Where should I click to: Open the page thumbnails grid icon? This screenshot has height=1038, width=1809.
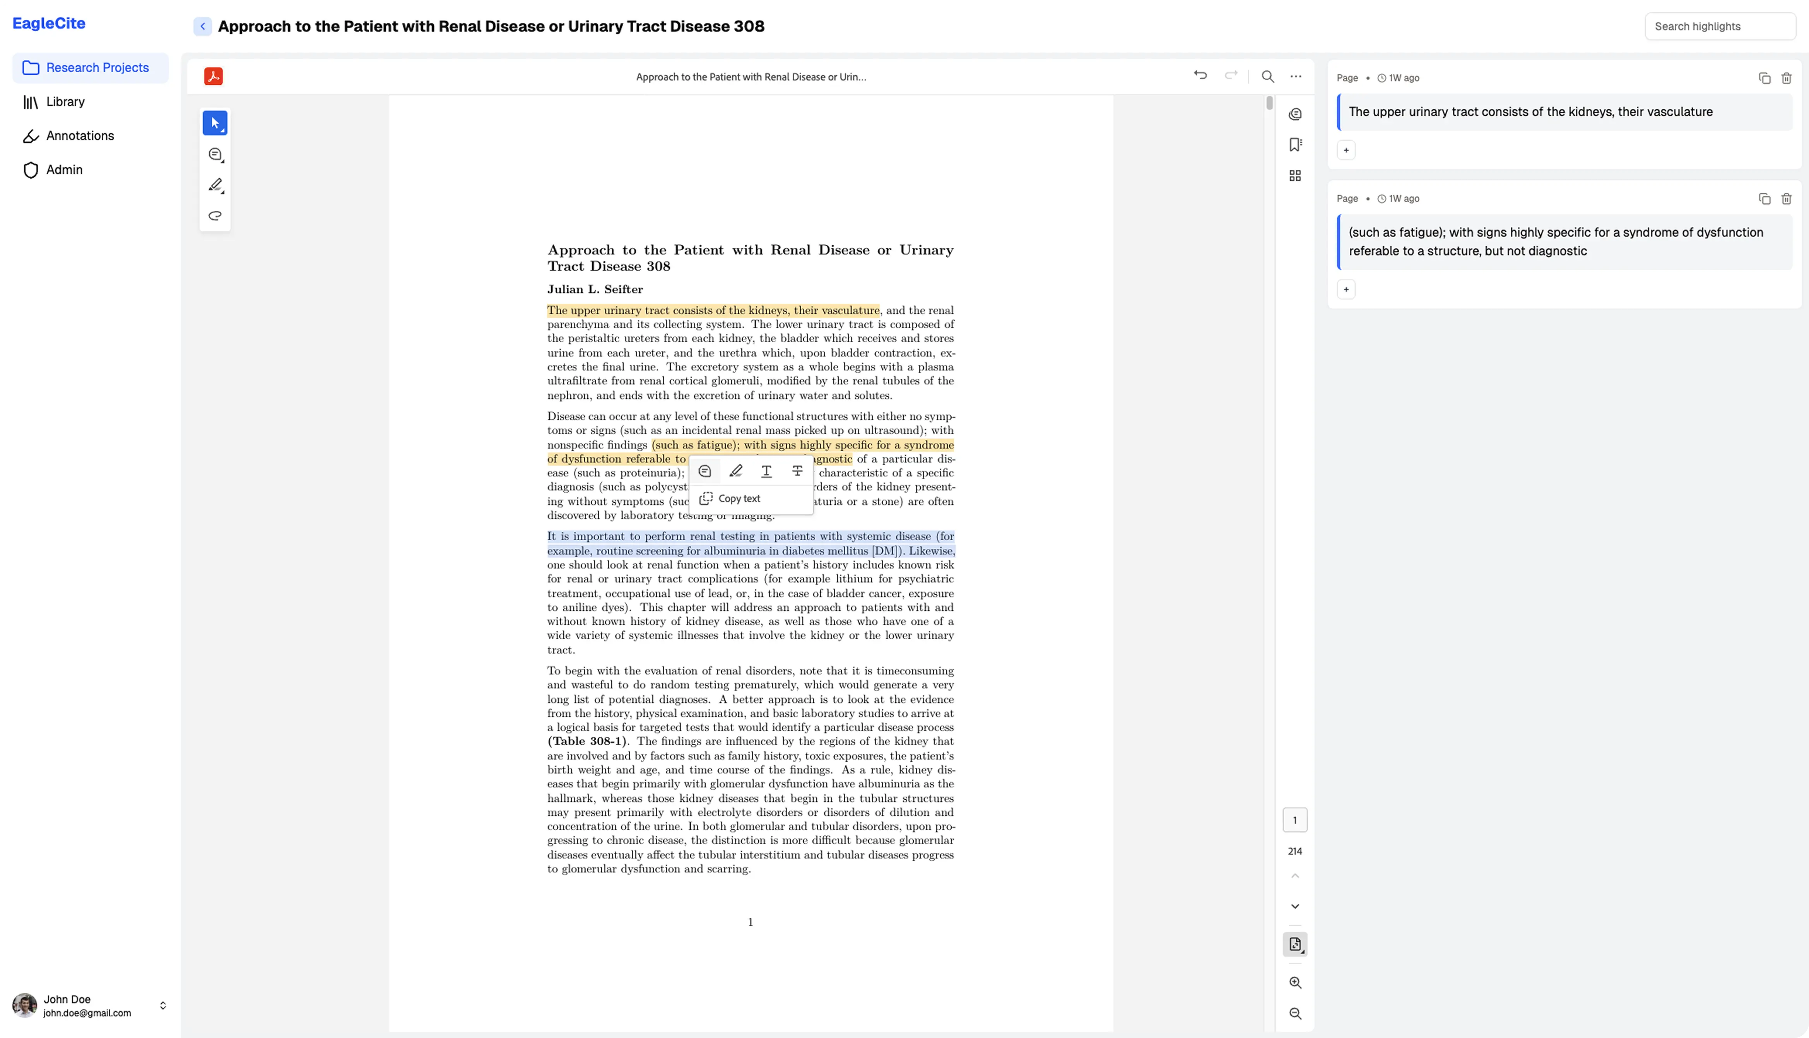1295,176
